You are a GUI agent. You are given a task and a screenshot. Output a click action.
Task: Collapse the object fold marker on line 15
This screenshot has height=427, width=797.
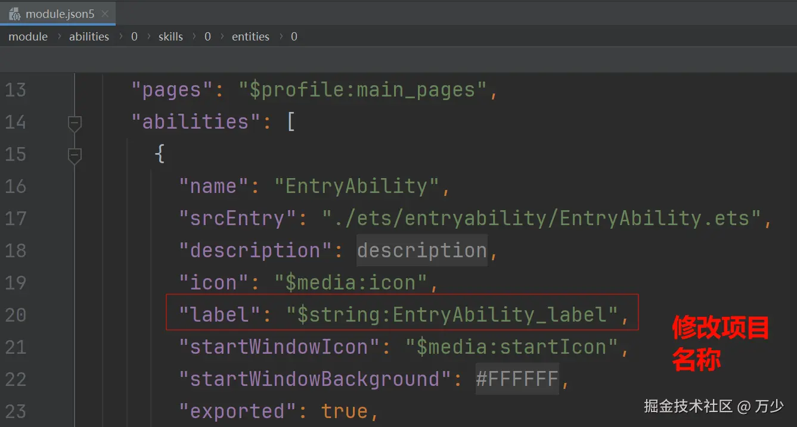point(75,155)
